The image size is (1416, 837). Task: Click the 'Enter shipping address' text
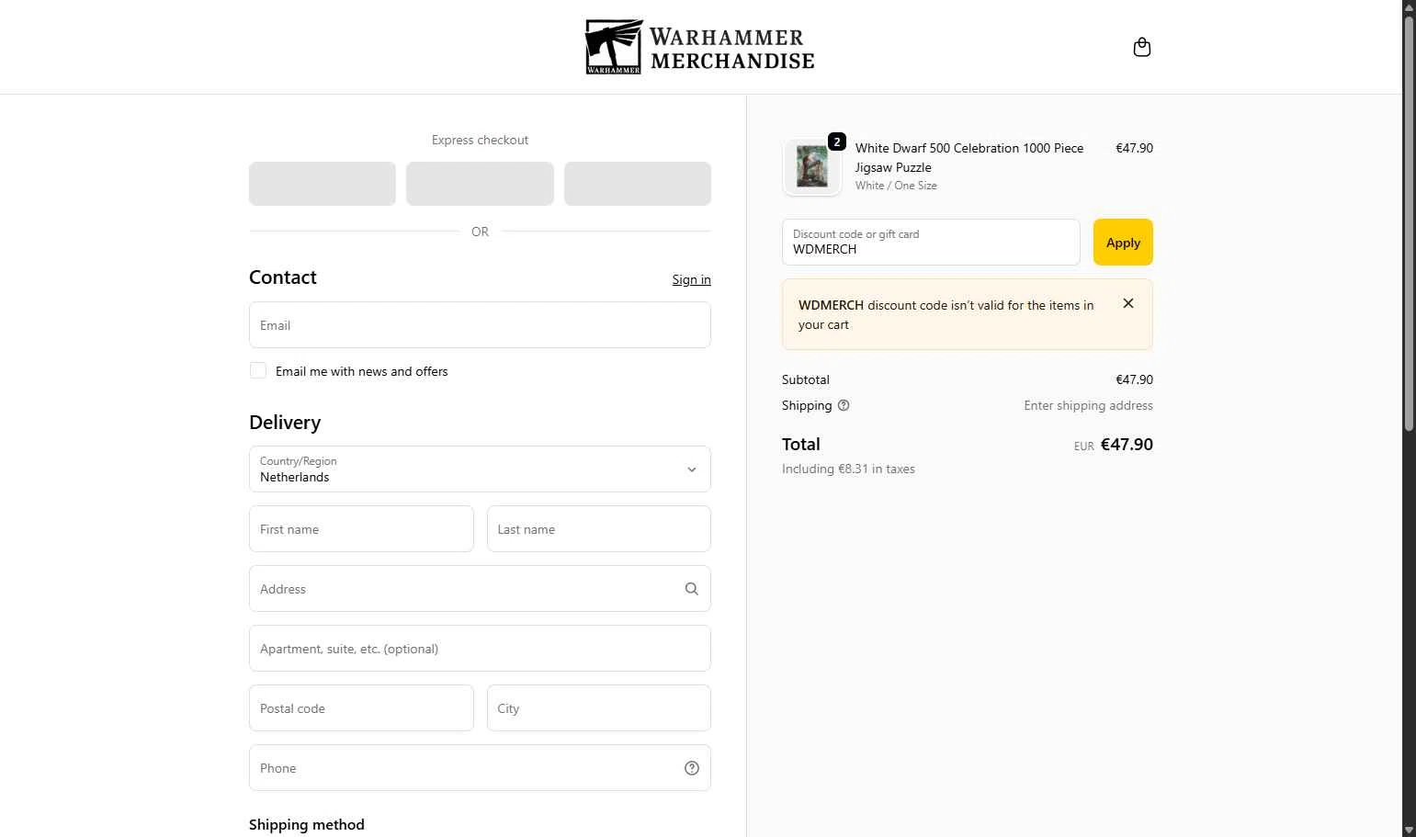[1088, 405]
